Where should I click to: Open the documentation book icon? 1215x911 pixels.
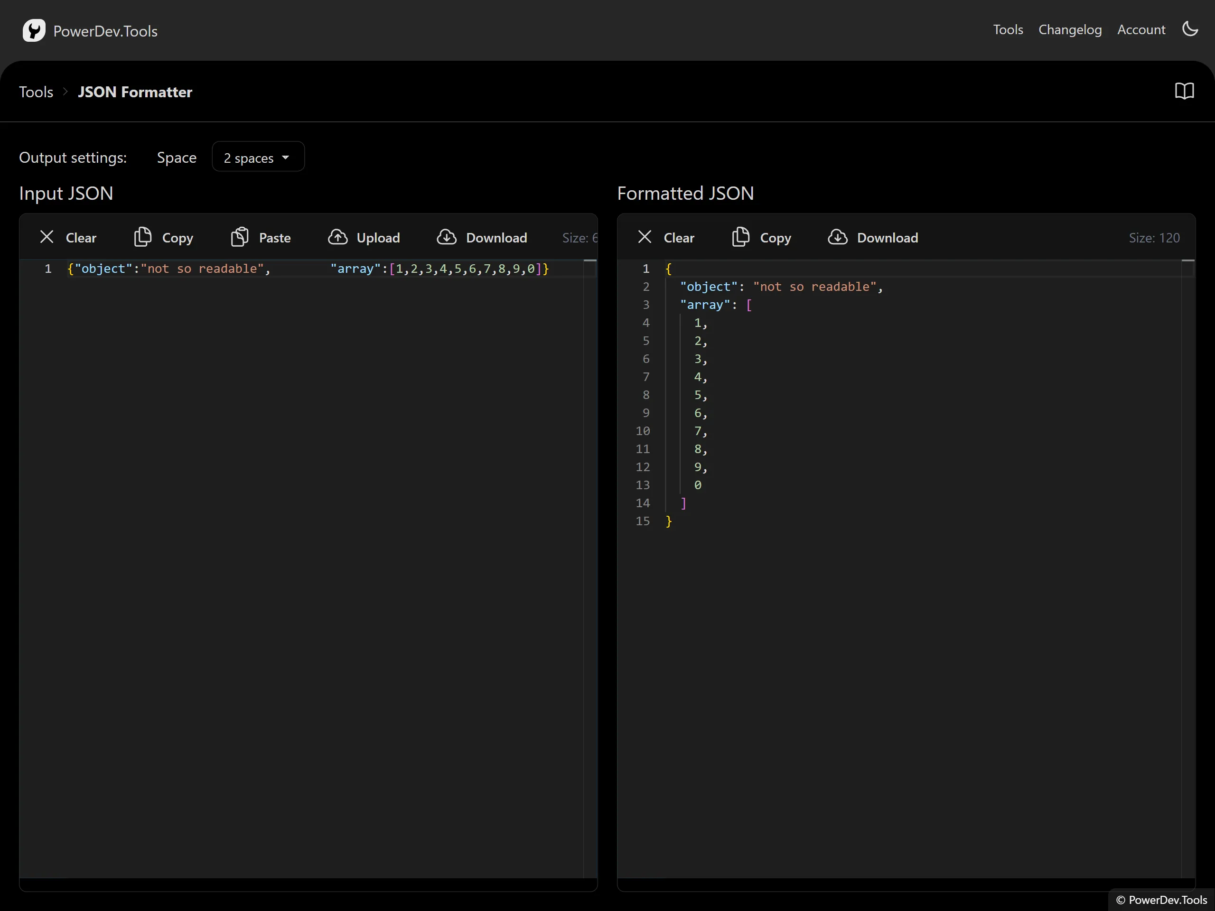1184,91
